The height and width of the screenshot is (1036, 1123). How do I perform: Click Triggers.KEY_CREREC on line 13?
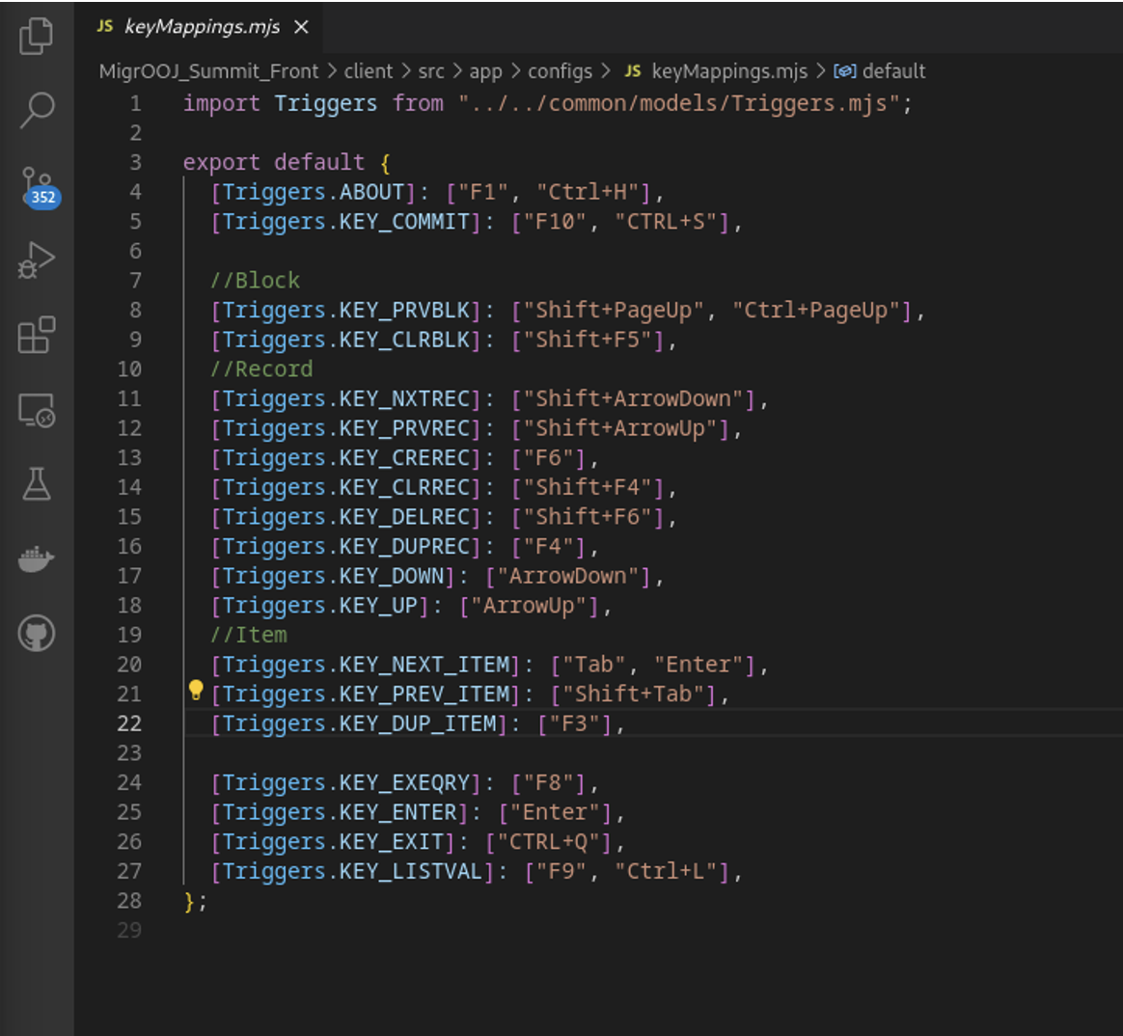tap(346, 458)
